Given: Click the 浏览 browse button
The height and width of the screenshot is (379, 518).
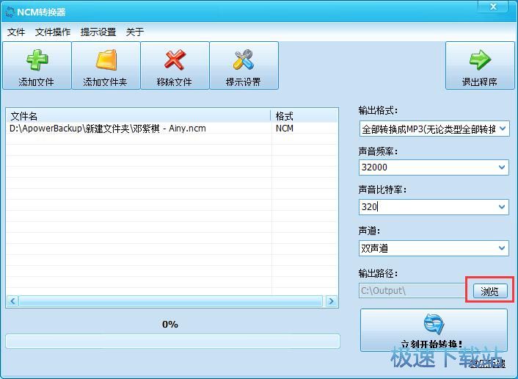Looking at the screenshot, I should click(x=490, y=291).
